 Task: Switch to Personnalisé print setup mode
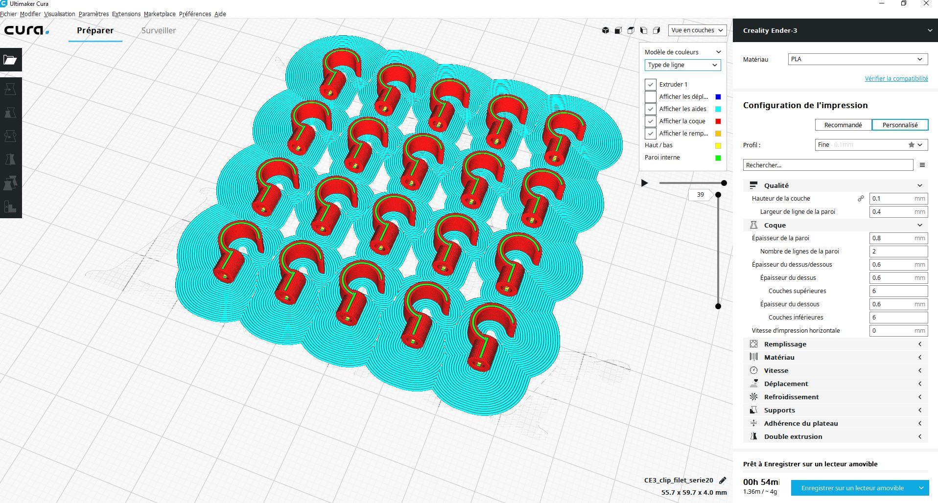pyautogui.click(x=900, y=125)
